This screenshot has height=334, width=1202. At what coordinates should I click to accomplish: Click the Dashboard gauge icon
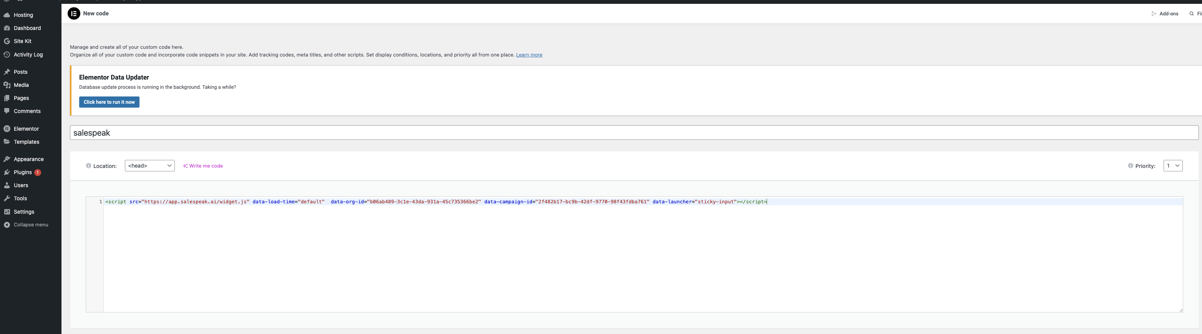pos(7,28)
